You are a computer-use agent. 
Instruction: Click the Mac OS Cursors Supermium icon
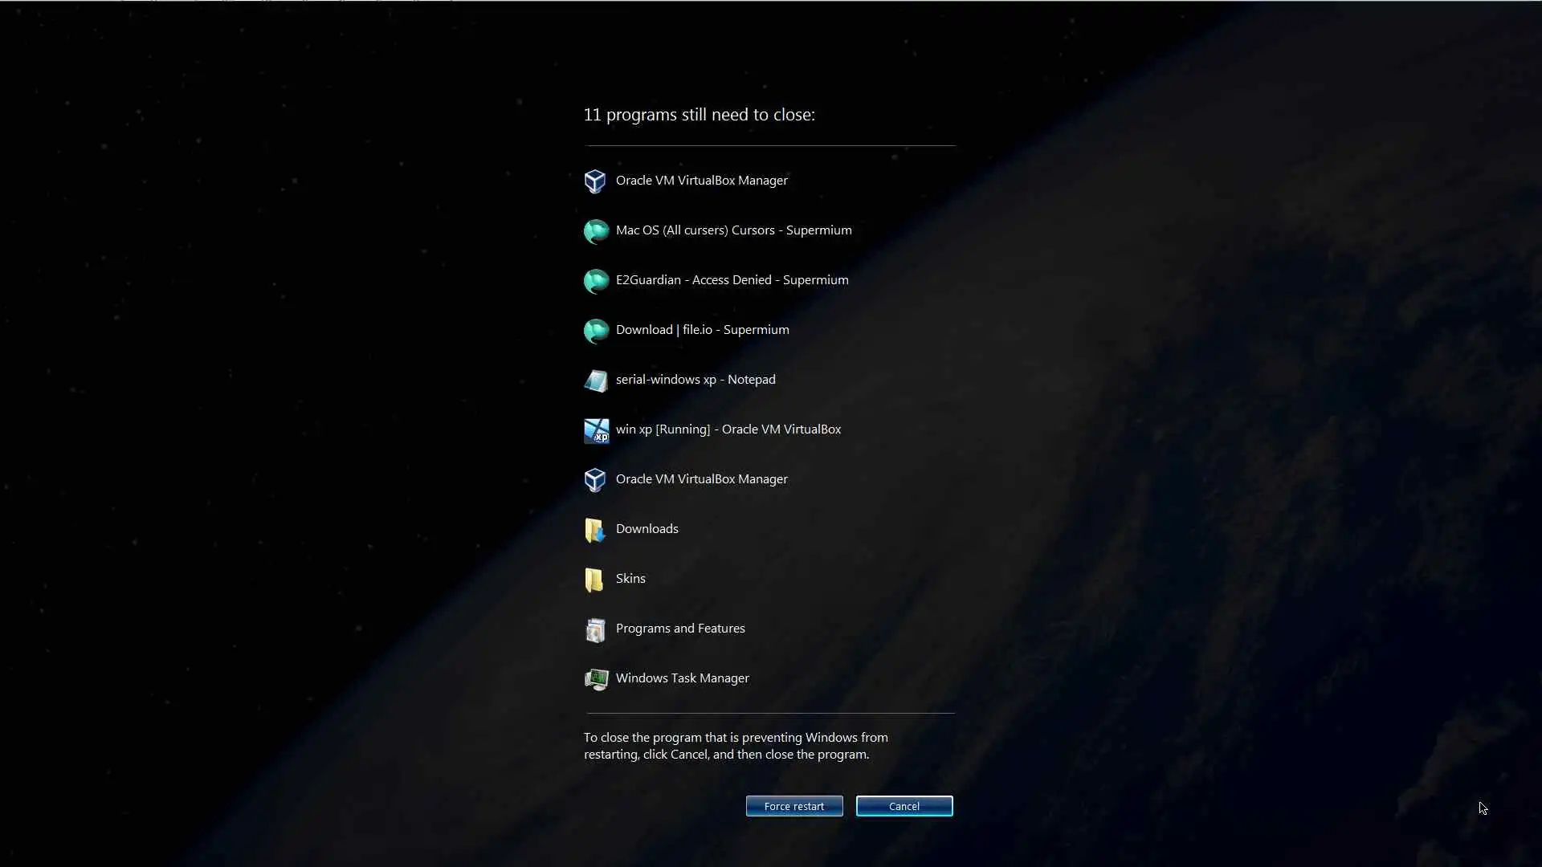[595, 231]
